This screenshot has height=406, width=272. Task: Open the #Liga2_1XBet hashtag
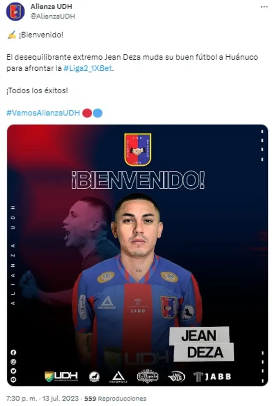tap(88, 68)
